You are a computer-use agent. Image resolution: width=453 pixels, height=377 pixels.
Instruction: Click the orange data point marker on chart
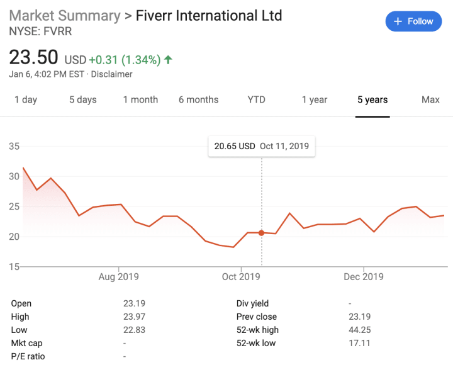click(x=262, y=233)
